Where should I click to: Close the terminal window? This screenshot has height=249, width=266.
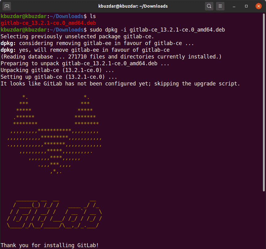259,6
